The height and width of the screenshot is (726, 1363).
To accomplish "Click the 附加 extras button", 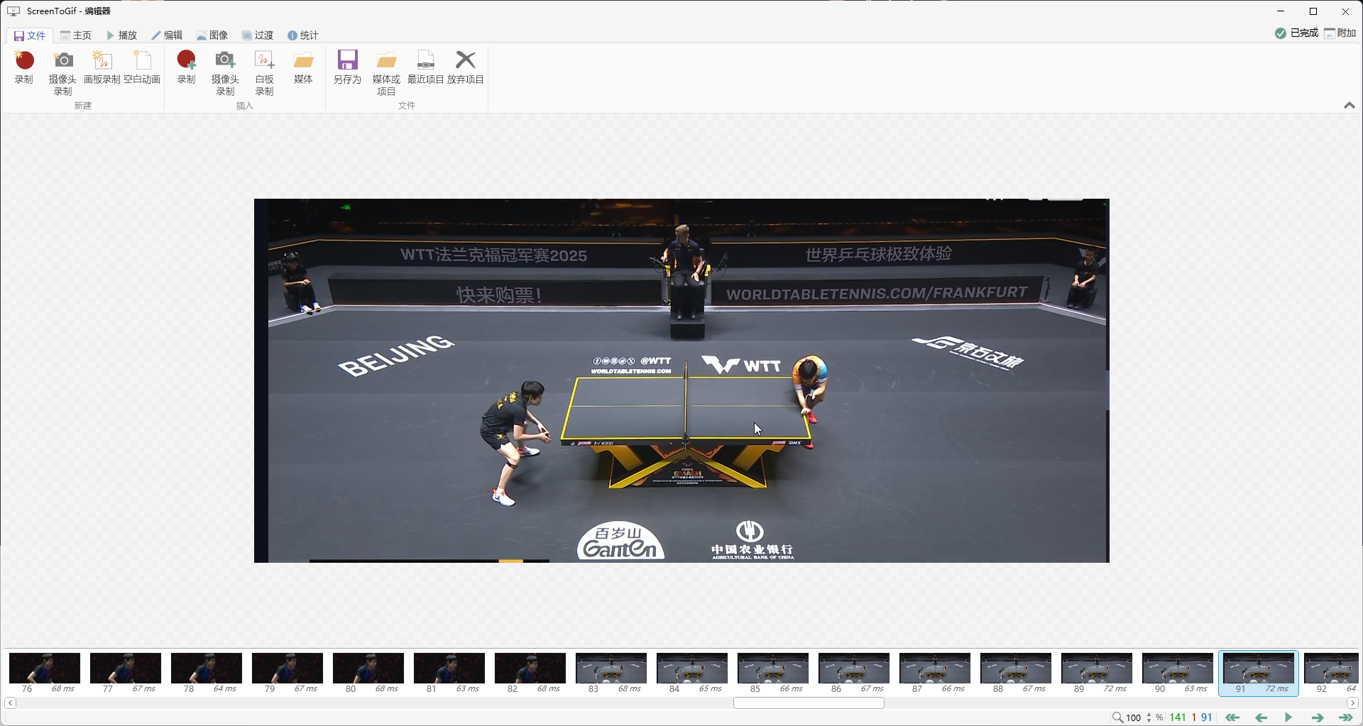I will click(1340, 33).
